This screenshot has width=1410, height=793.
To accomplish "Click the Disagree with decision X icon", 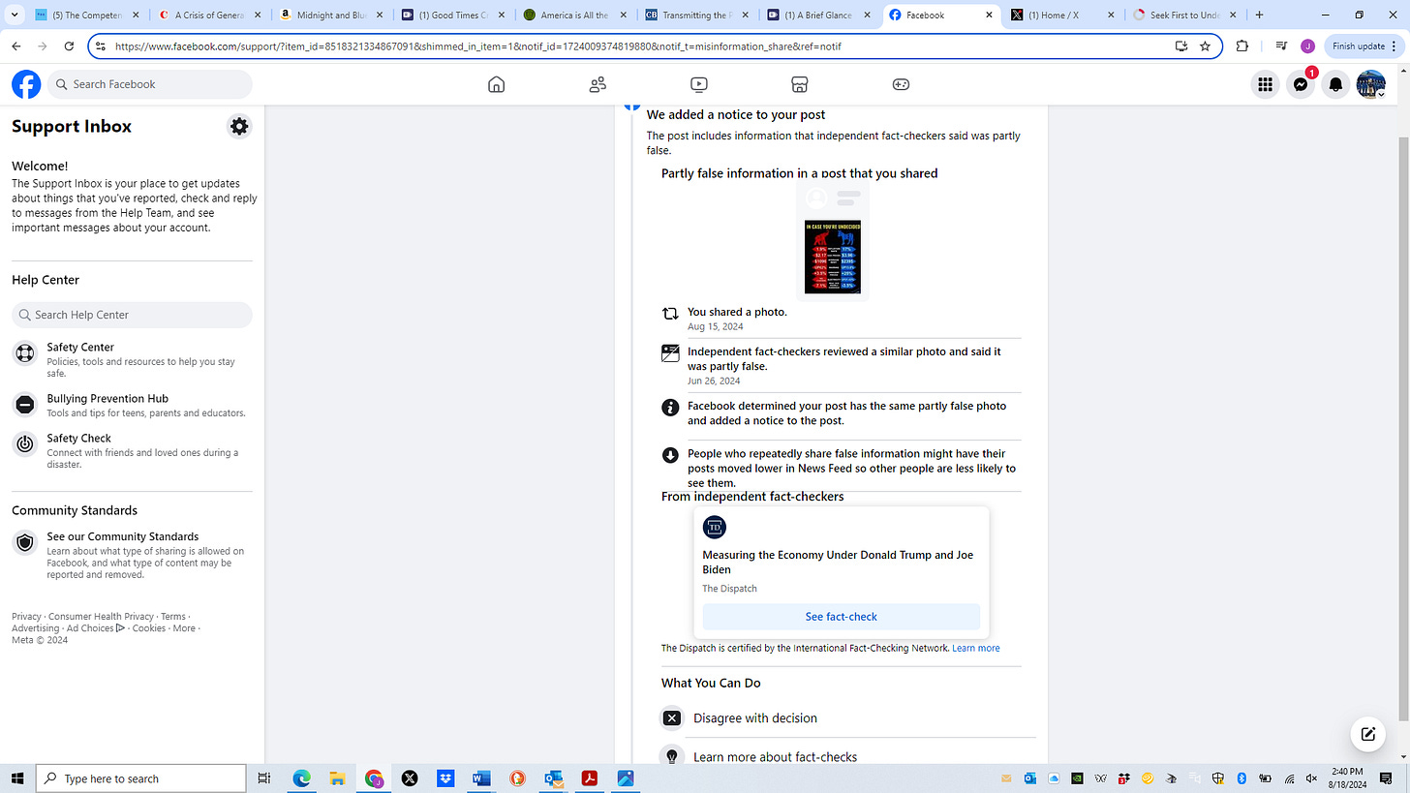I will pos(671,718).
